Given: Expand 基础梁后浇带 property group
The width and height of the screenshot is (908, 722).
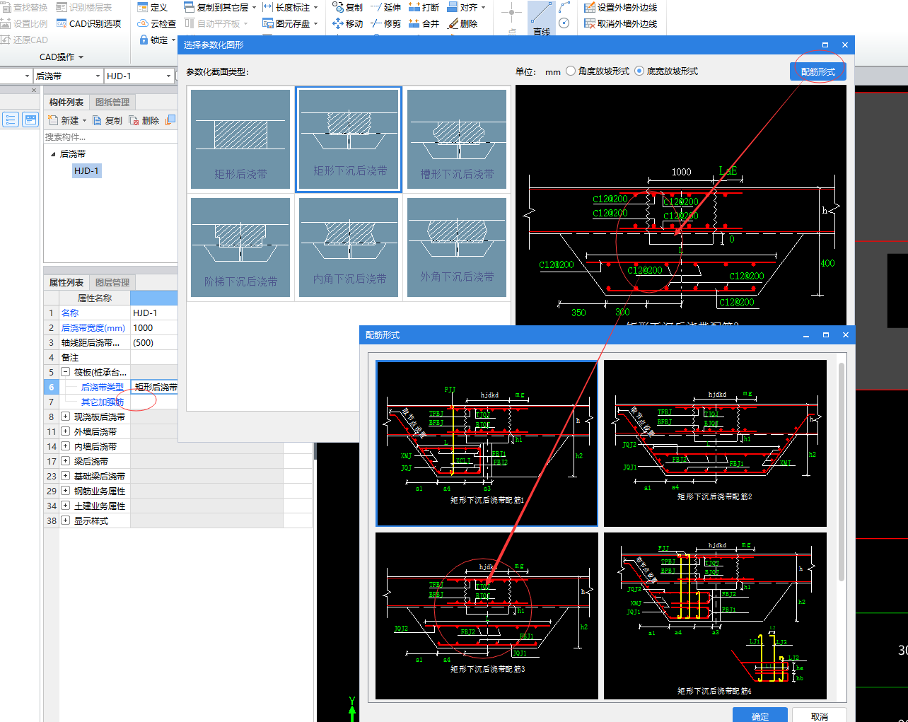Looking at the screenshot, I should coord(65,476).
